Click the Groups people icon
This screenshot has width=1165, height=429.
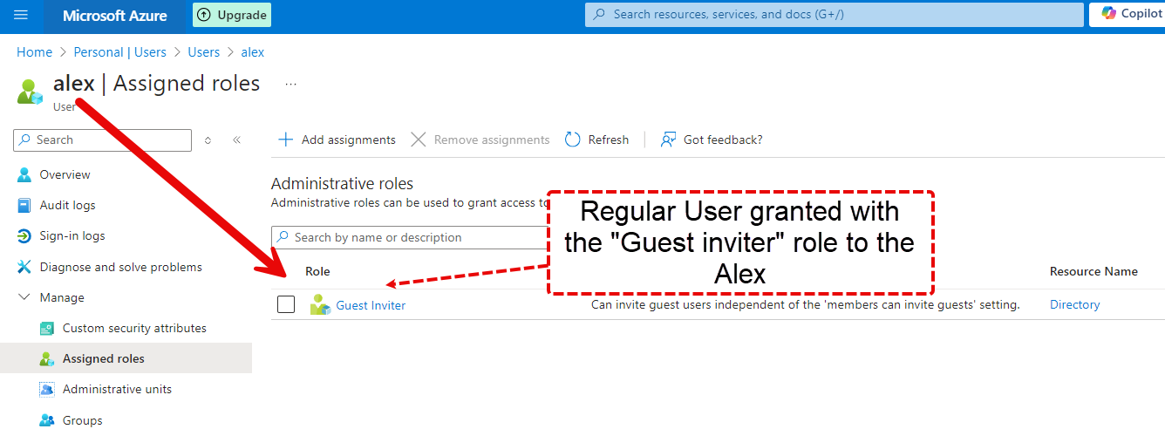coord(47,420)
